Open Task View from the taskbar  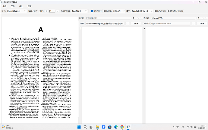(x=91, y=127)
